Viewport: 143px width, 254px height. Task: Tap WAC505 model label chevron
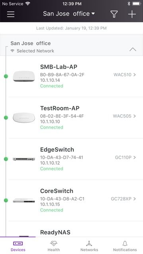[124, 116]
